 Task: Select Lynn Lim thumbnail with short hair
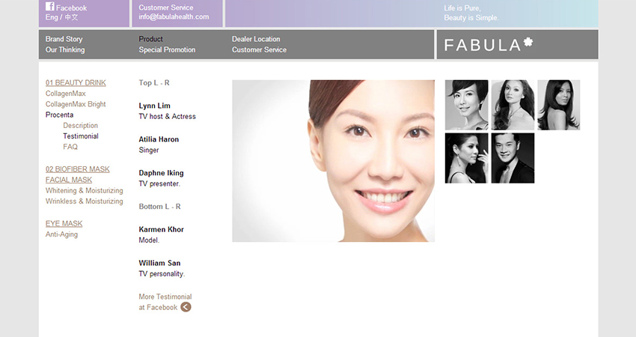(466, 105)
